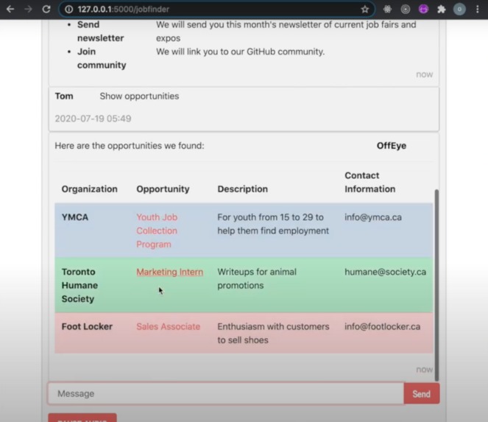Click the 'Show opportunities' message text
The width and height of the screenshot is (488, 422).
[x=139, y=96]
